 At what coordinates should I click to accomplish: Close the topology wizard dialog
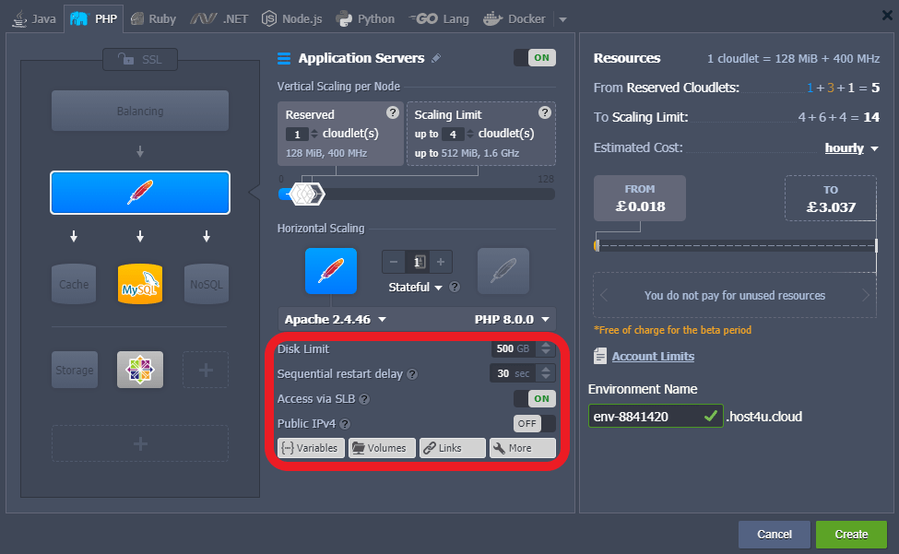point(887,16)
